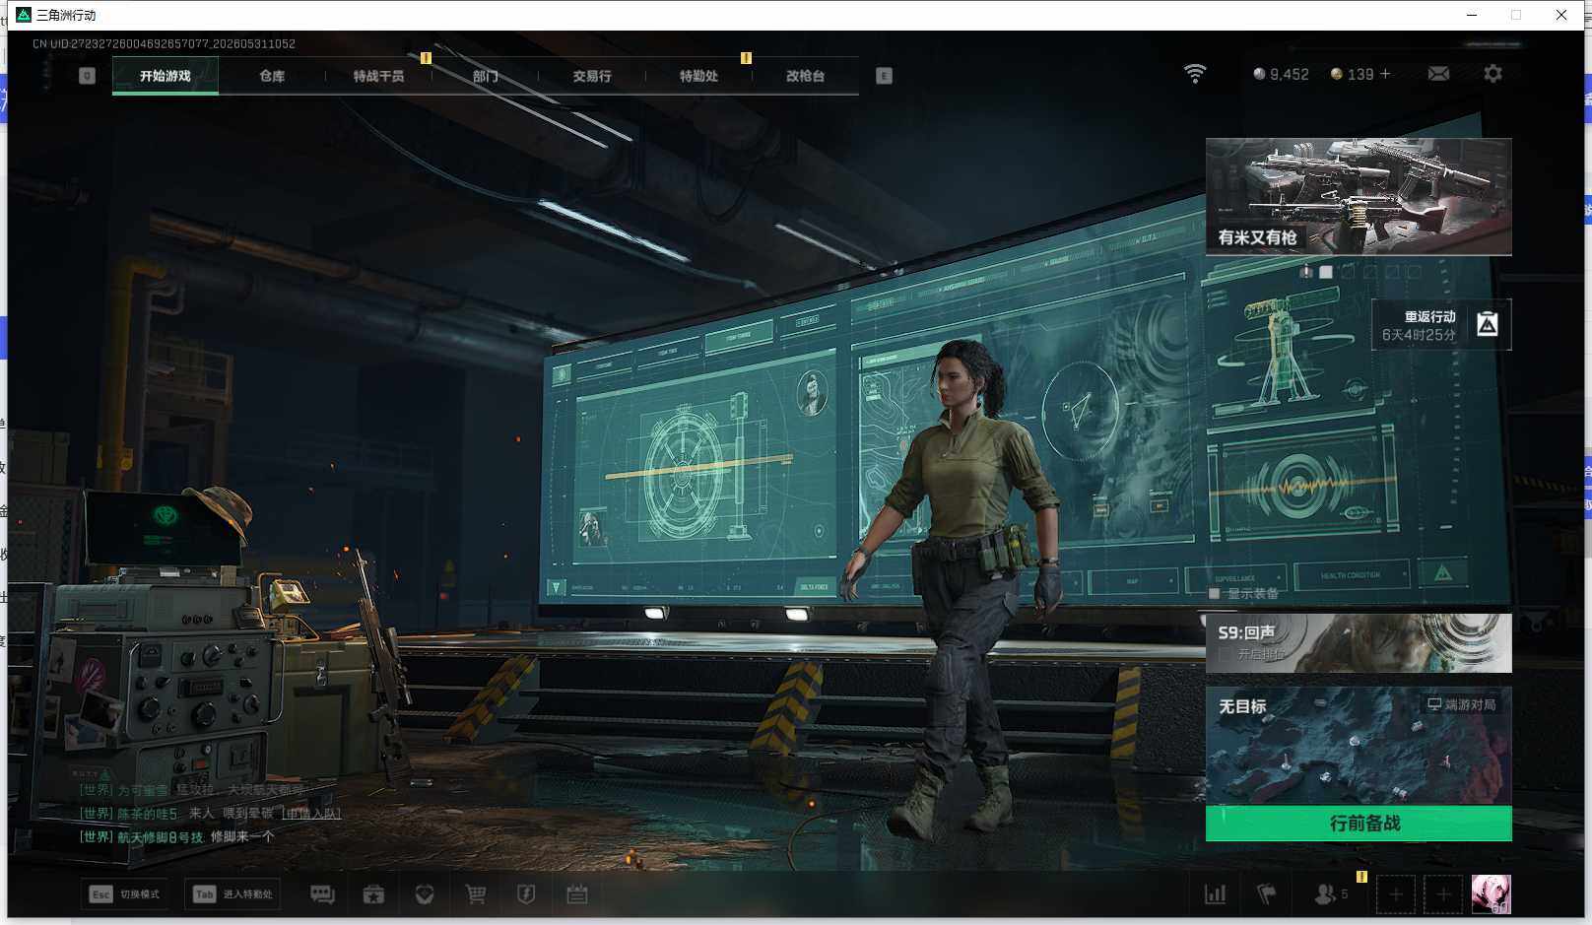Select the second banner page indicator
Screen dimensions: 1592x925
click(1326, 272)
